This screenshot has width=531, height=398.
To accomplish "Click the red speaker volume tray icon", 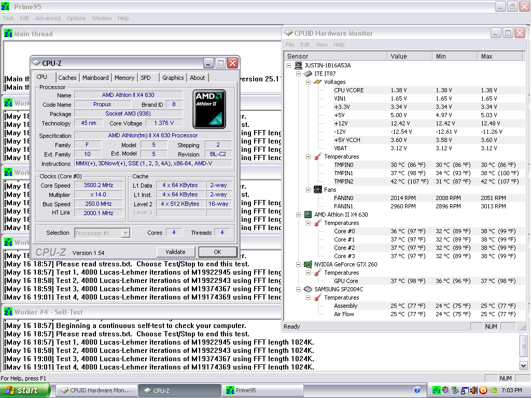I will [x=473, y=390].
